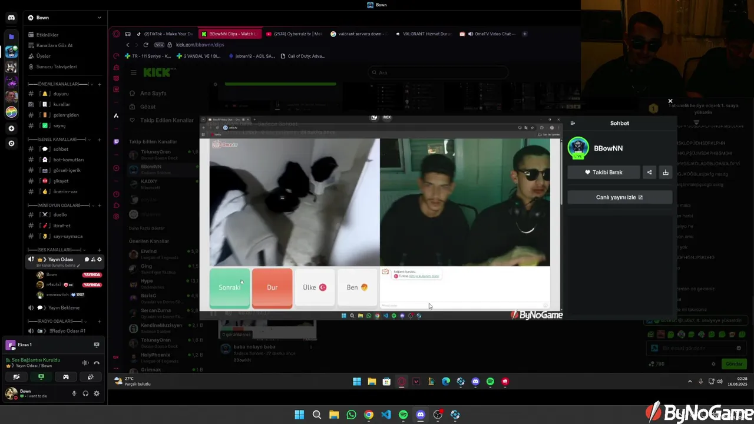Click the green Sonraki button
The width and height of the screenshot is (754, 424).
click(230, 287)
